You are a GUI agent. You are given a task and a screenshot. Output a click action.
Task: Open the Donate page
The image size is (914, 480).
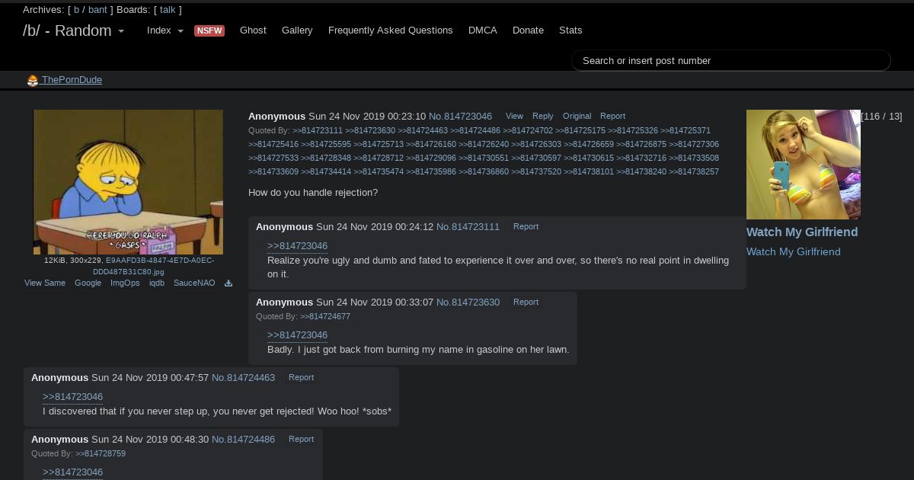click(x=528, y=30)
